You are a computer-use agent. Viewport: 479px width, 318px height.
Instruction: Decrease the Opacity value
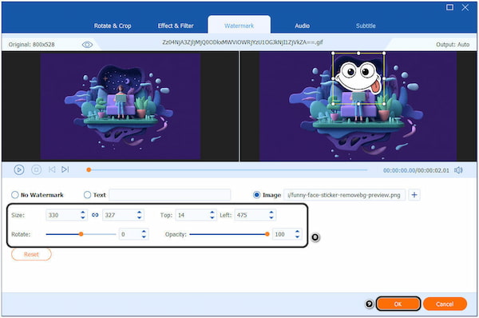pos(297,237)
